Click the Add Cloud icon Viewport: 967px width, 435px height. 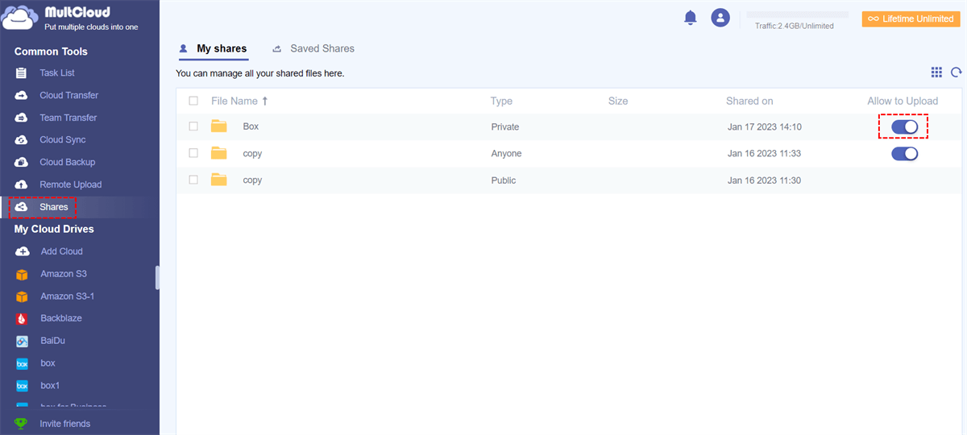(x=22, y=251)
